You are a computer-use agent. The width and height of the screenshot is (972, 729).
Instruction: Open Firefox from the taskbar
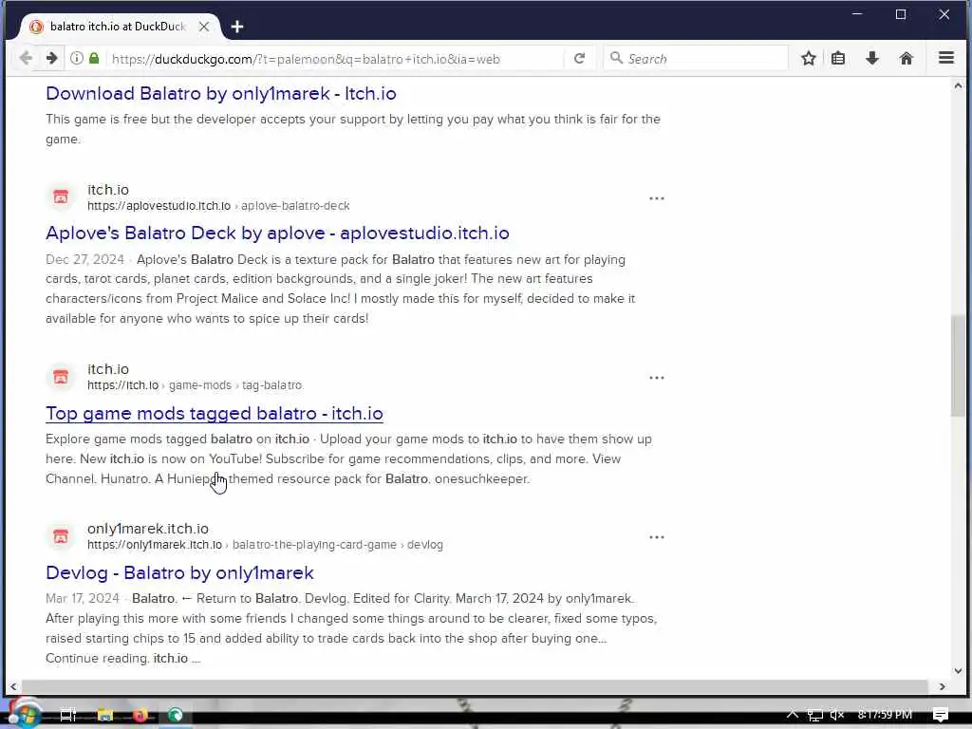[140, 715]
